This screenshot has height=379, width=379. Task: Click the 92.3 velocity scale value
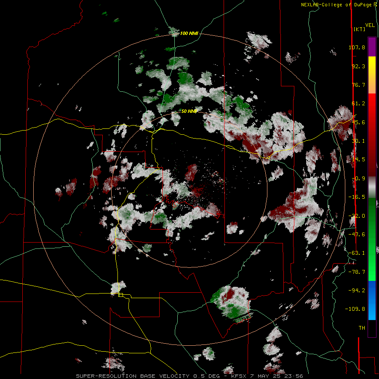358,66
